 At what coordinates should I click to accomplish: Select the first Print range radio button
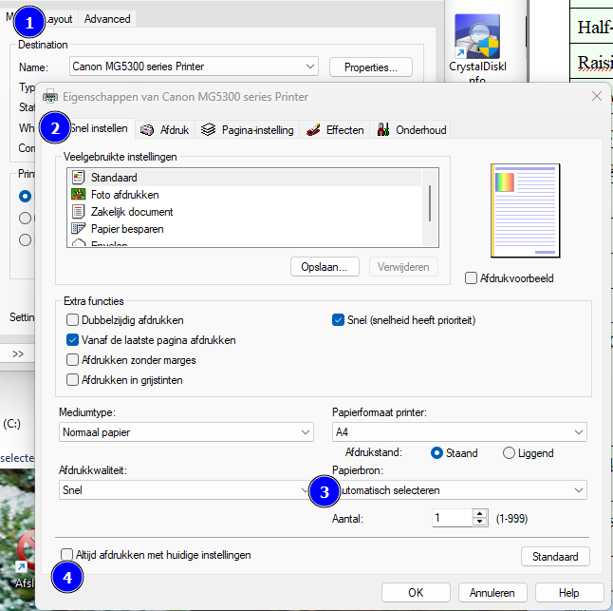click(25, 196)
